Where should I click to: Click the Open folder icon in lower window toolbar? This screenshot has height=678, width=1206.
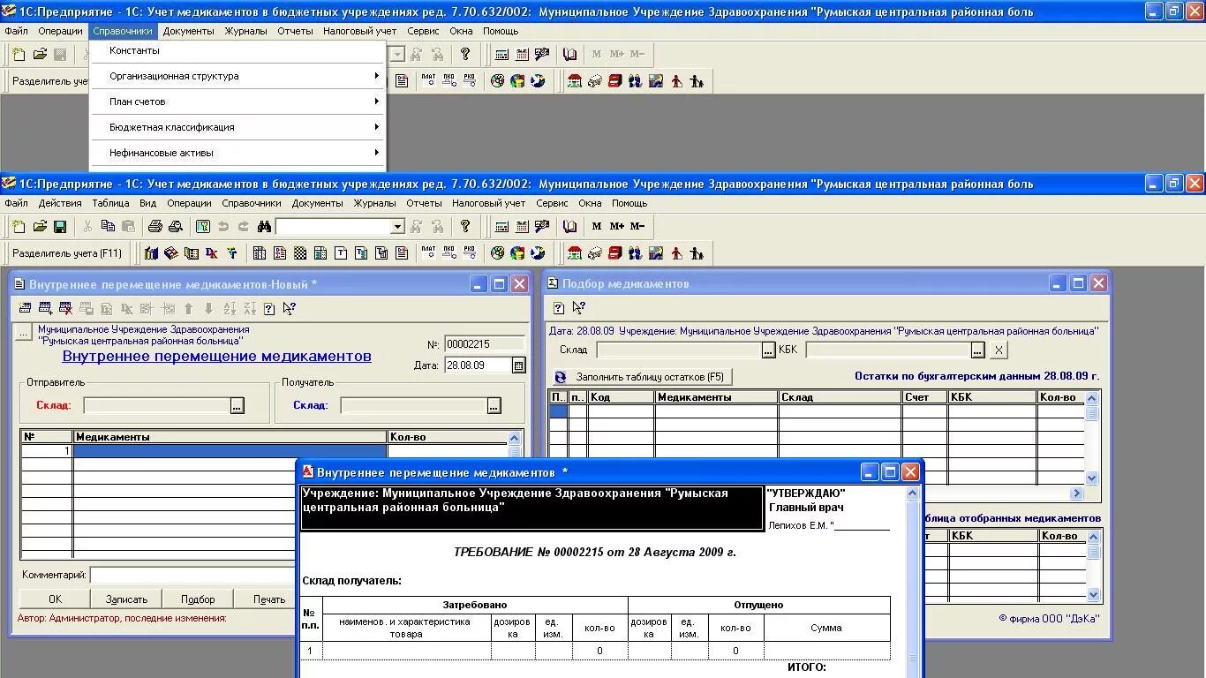(40, 227)
